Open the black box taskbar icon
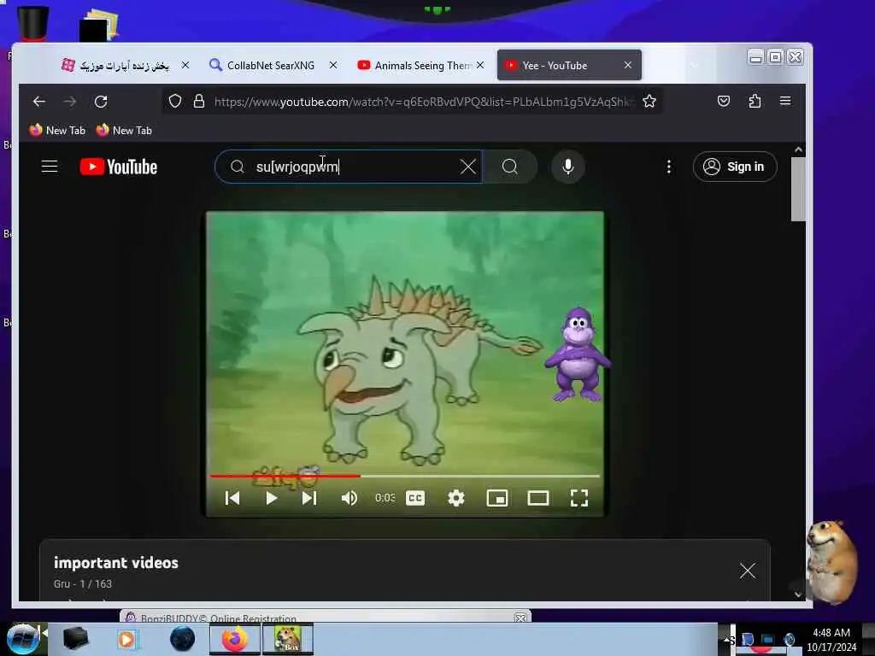 point(76,639)
